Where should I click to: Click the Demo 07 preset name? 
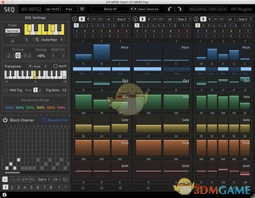(x=110, y=9)
